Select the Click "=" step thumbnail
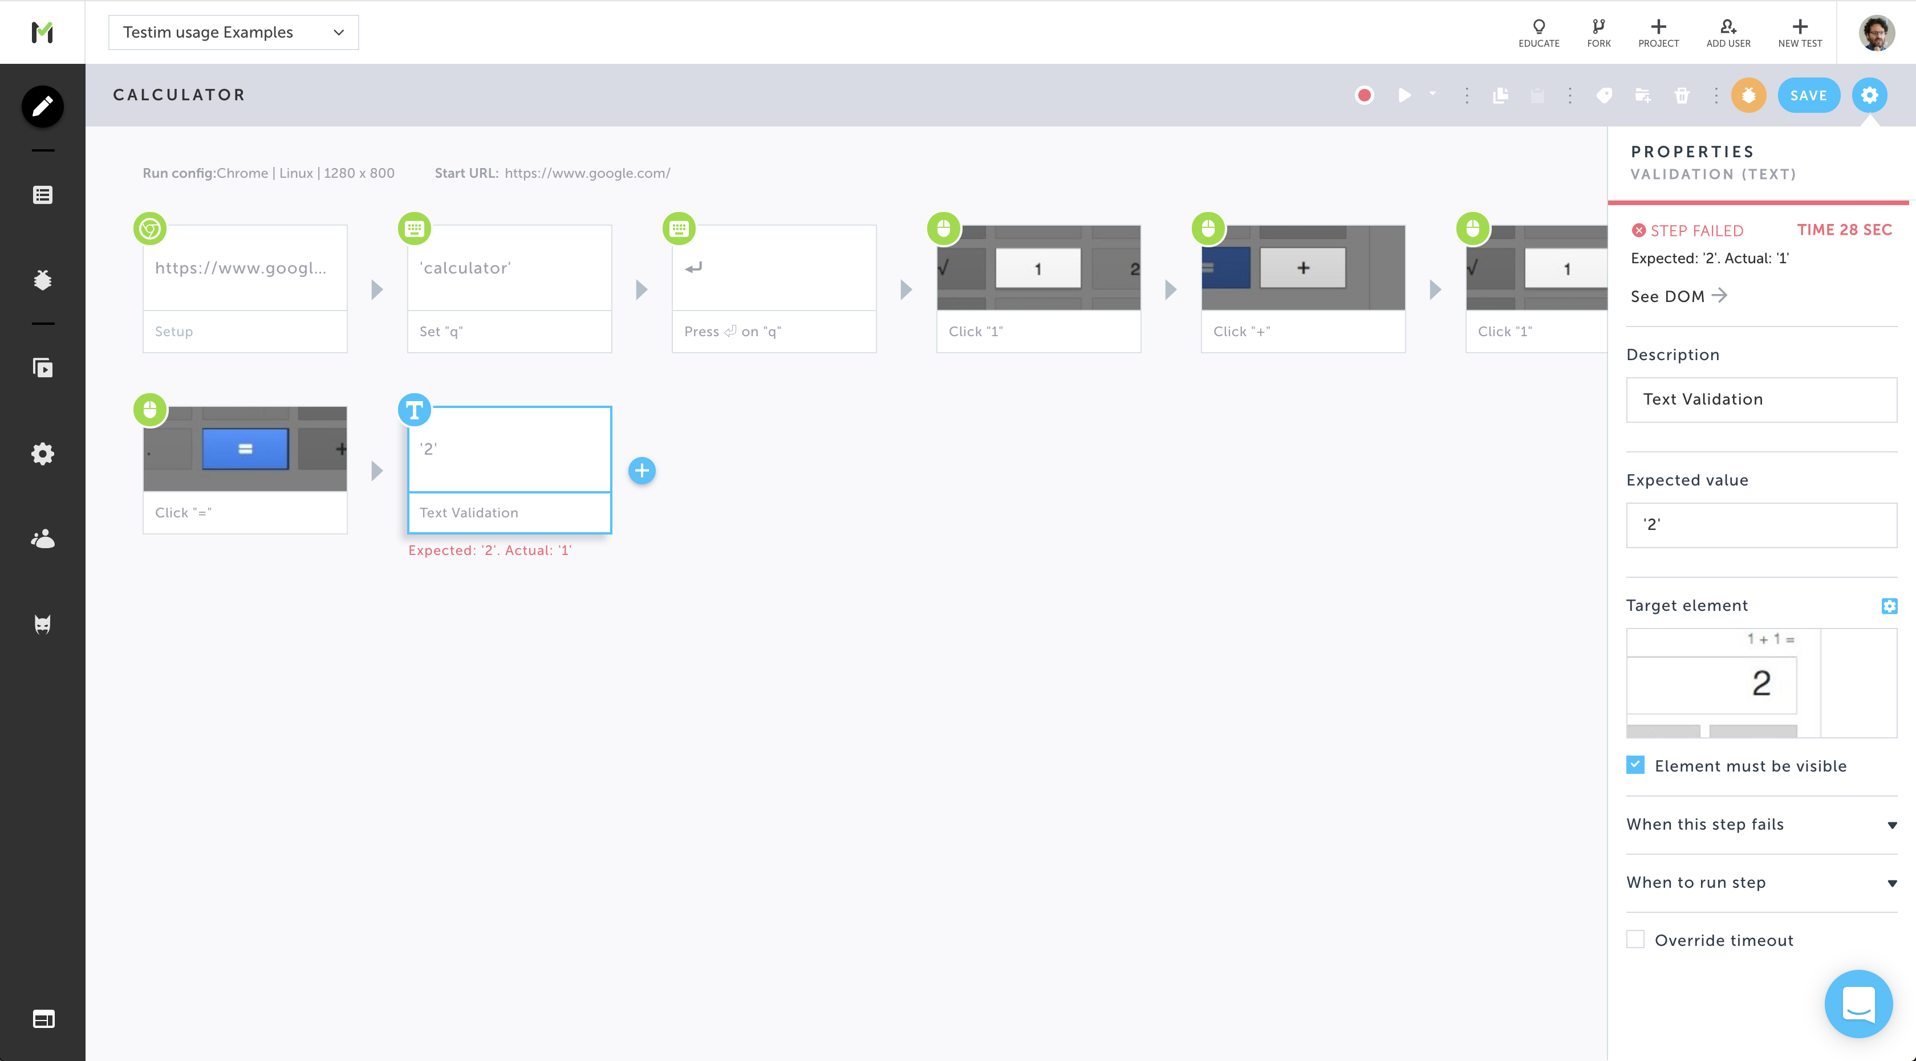This screenshot has width=1916, height=1061. pos(245,449)
